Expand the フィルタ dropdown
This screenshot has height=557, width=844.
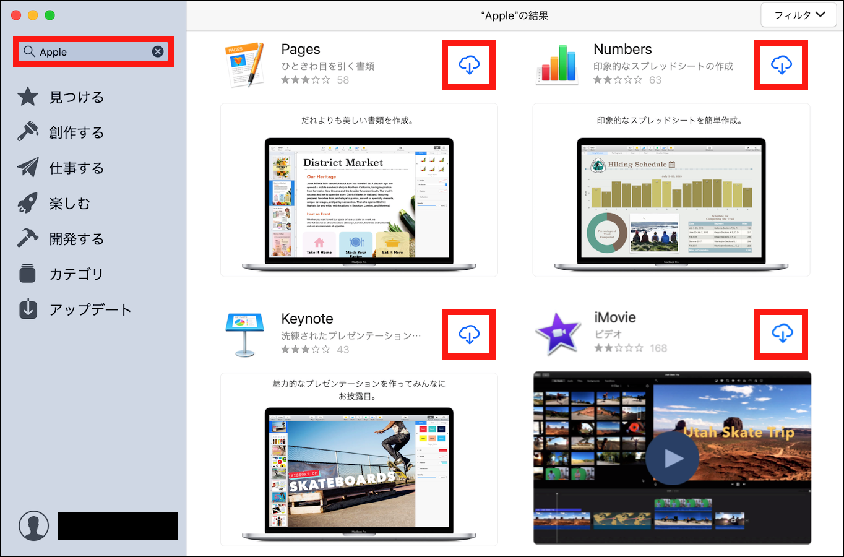pyautogui.click(x=799, y=15)
